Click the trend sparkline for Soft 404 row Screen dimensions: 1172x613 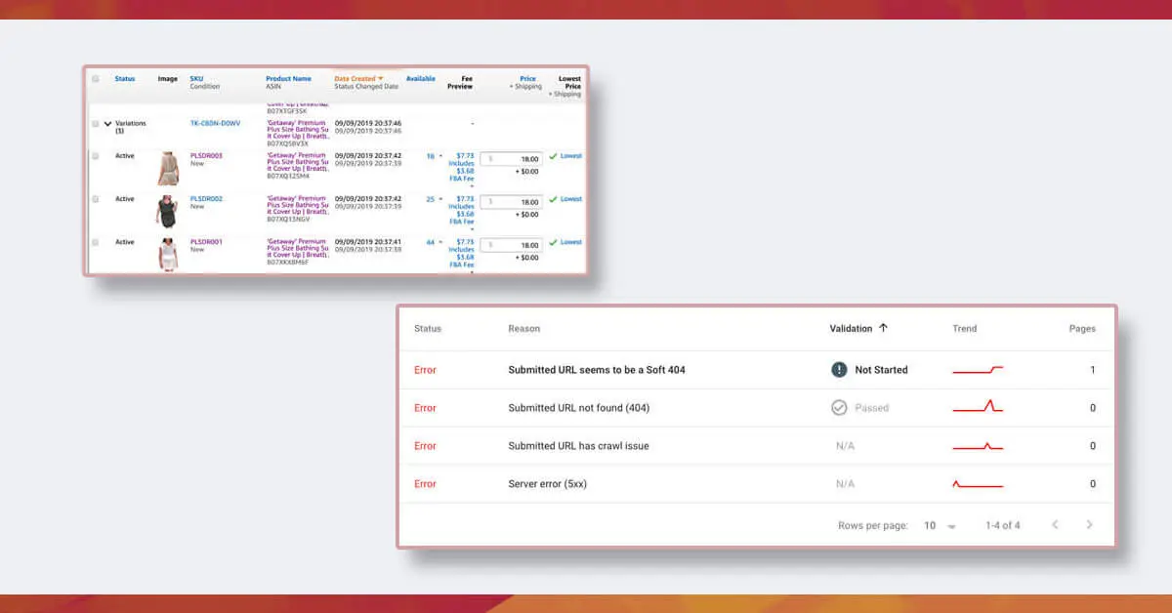(978, 370)
